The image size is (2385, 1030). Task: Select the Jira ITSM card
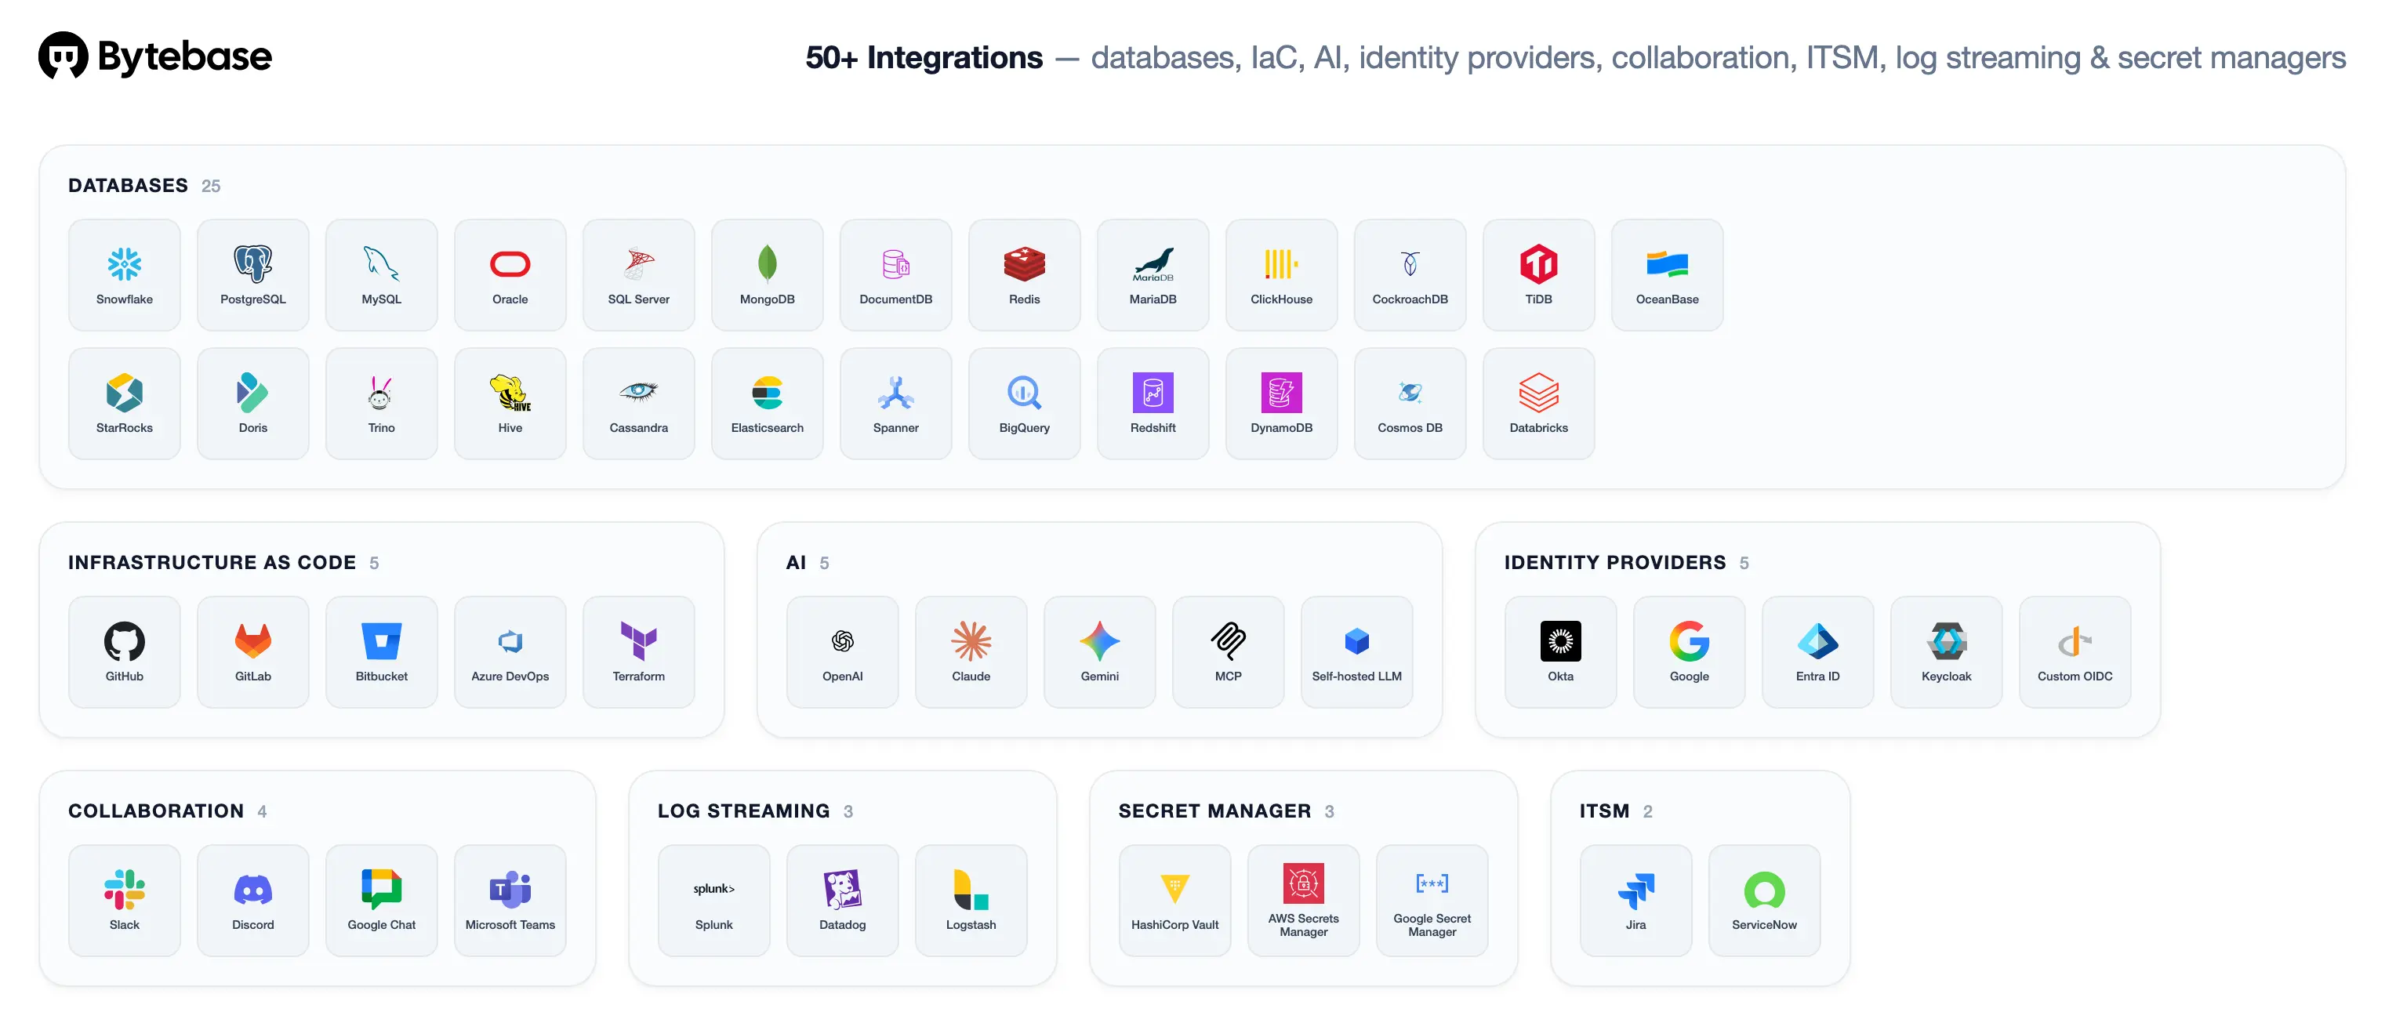pyautogui.click(x=1636, y=901)
